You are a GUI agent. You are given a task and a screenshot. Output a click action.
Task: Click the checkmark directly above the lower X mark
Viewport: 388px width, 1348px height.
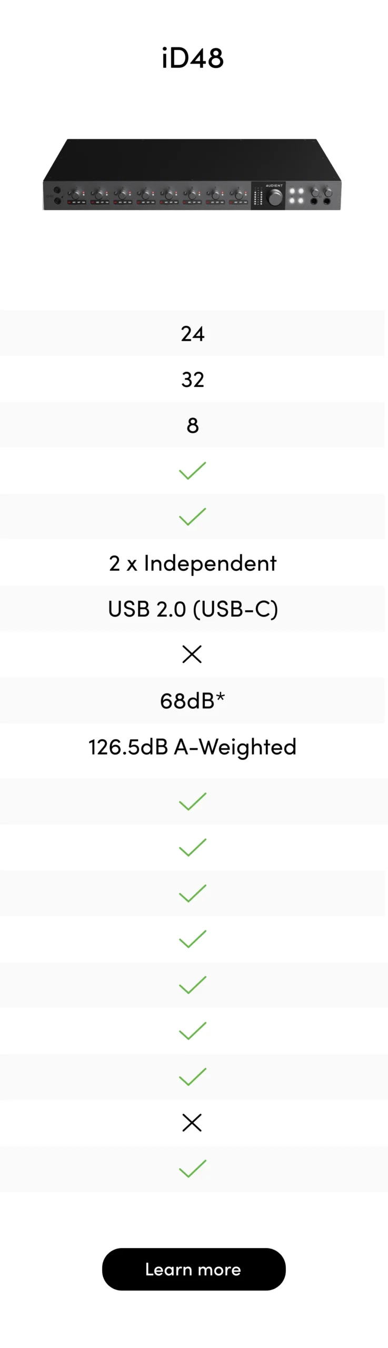[192, 1077]
